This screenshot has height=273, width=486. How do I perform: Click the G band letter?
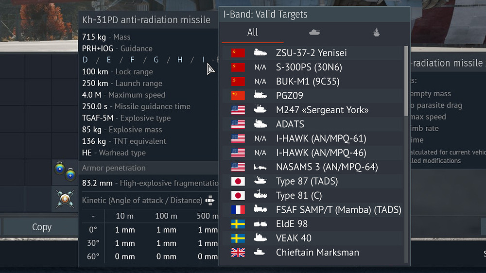pos(156,60)
